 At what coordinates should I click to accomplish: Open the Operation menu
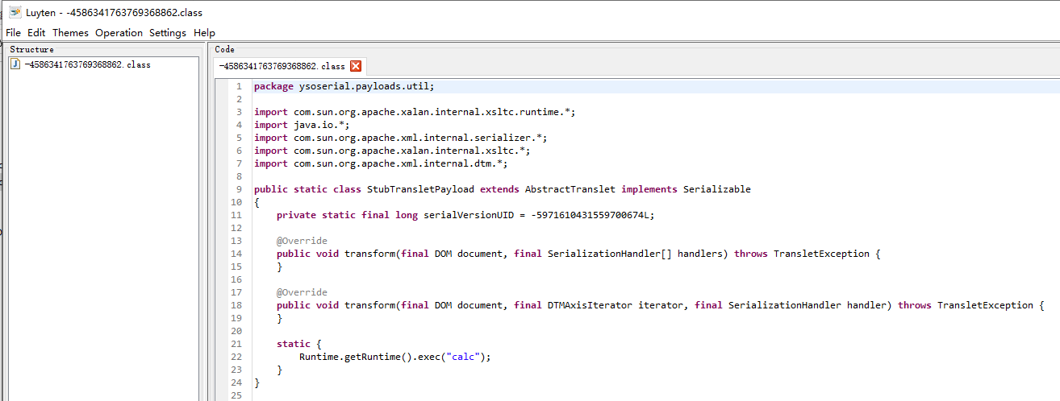tap(119, 33)
